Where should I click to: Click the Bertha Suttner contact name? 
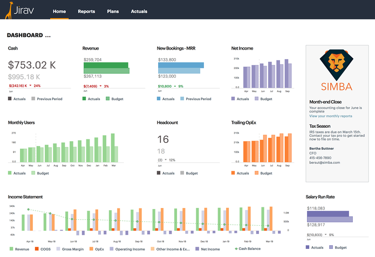tap(322, 148)
